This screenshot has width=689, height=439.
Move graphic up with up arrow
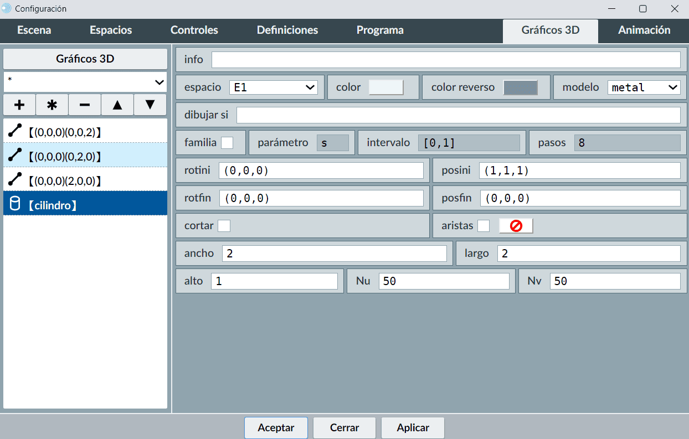click(117, 105)
